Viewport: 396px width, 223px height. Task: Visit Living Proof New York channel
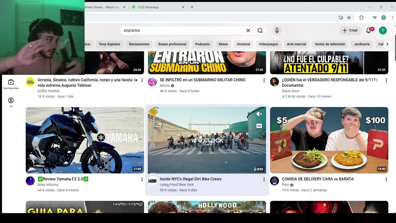(x=177, y=185)
